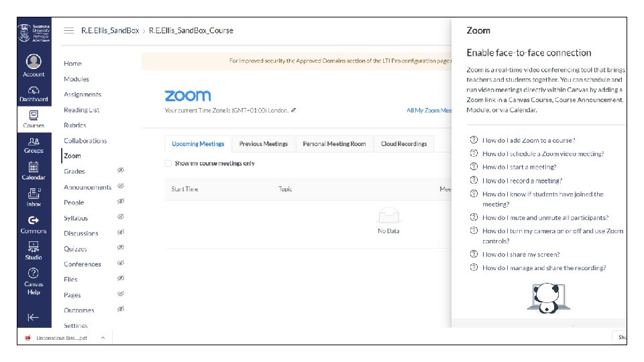
Task: Toggle the Quizzes visibility eye icon
Action: point(121,247)
